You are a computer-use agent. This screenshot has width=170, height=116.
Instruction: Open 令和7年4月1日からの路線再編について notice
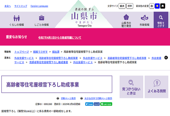(x=60, y=37)
